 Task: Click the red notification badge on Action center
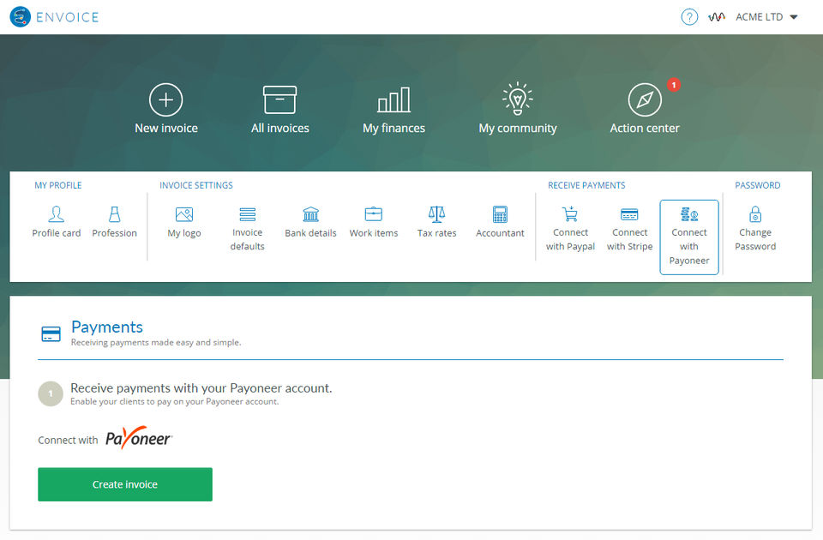pos(674,85)
